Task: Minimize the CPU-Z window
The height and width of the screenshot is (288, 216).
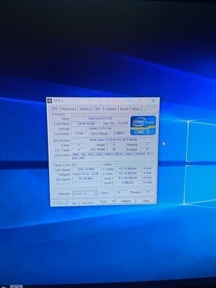Action: click(128, 101)
